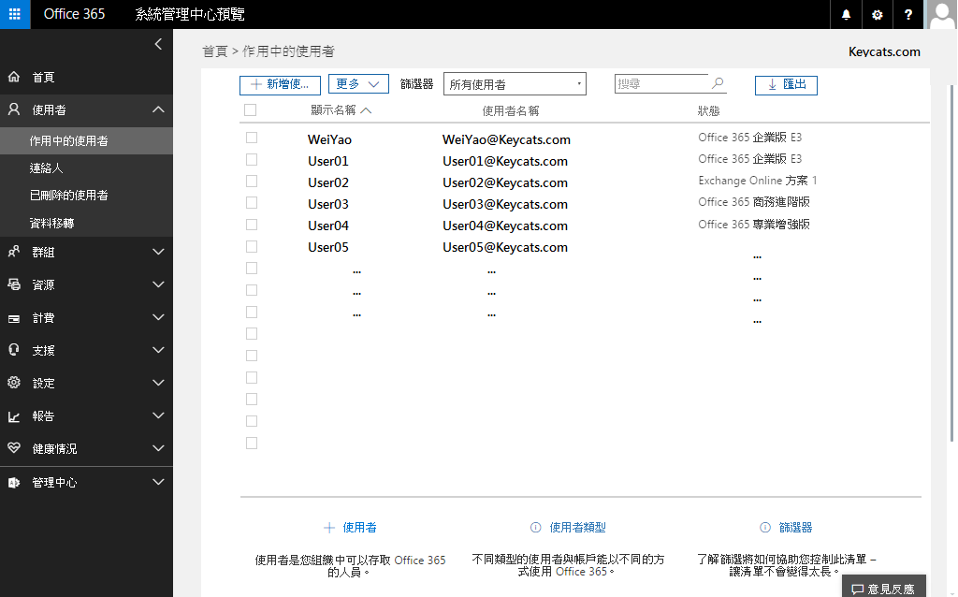Viewport: 958px width, 597px height.
Task: Check the box for User03
Action: coord(251,202)
